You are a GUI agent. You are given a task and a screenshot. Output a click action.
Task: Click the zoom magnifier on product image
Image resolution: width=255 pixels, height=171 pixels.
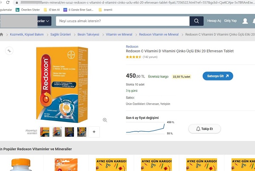(105, 120)
